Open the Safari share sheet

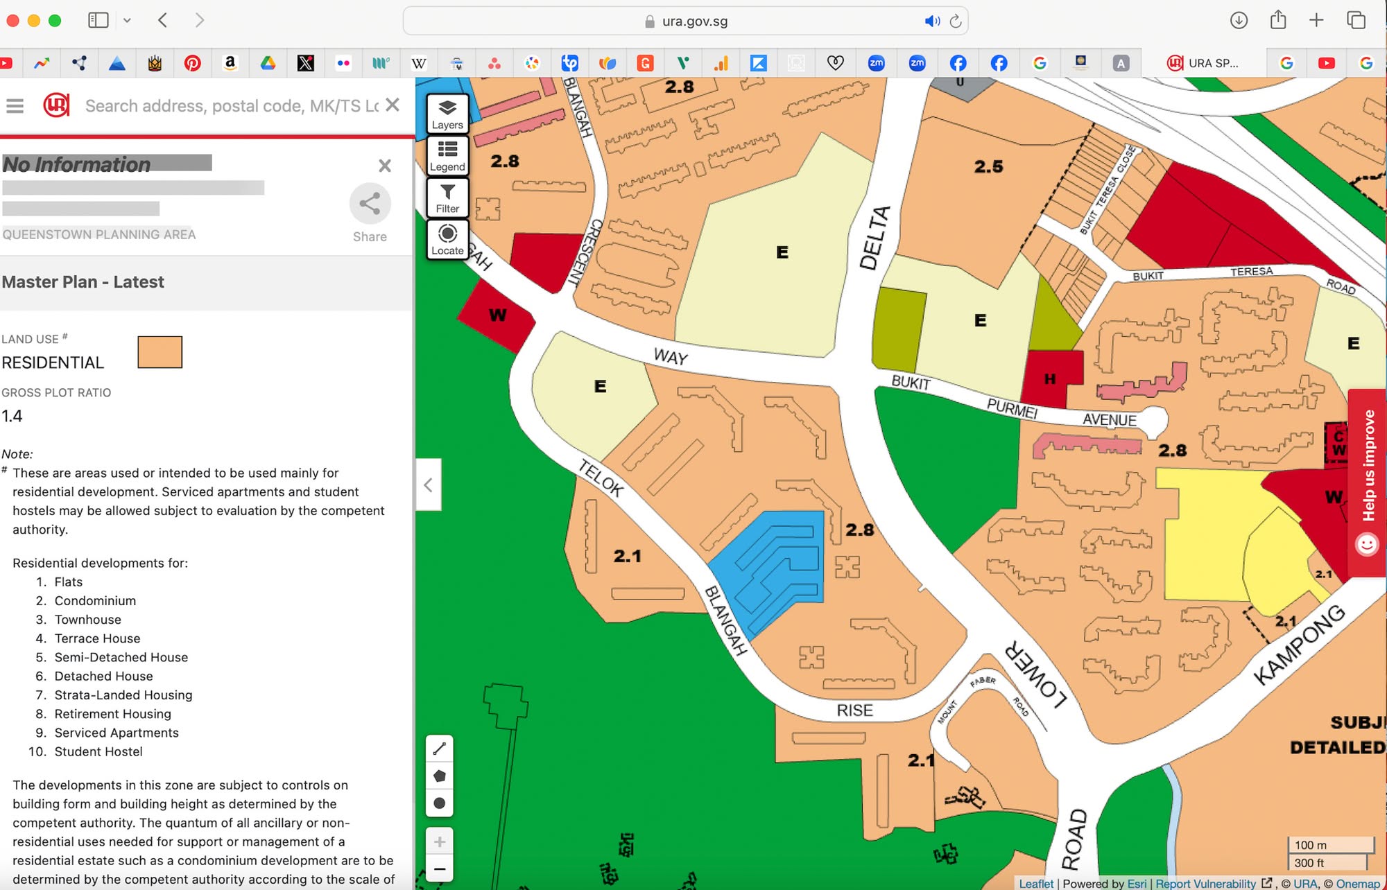1277,20
